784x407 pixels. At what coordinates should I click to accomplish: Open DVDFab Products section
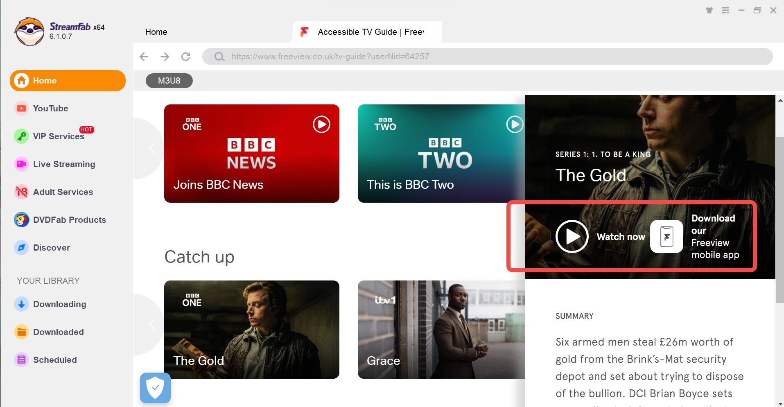pyautogui.click(x=70, y=220)
